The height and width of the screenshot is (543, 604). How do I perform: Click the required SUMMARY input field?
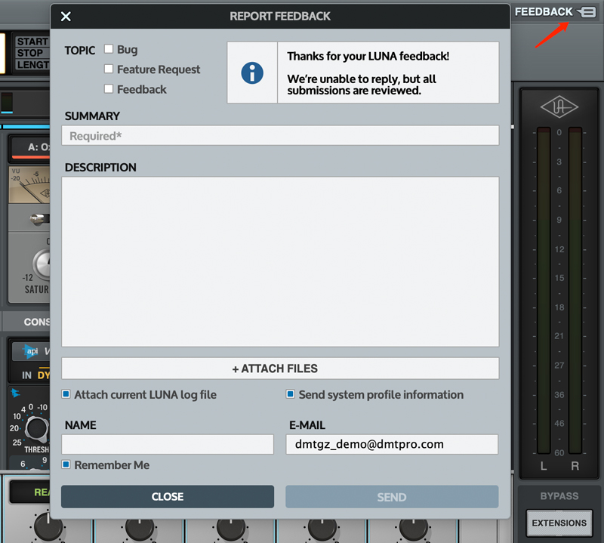(x=280, y=135)
